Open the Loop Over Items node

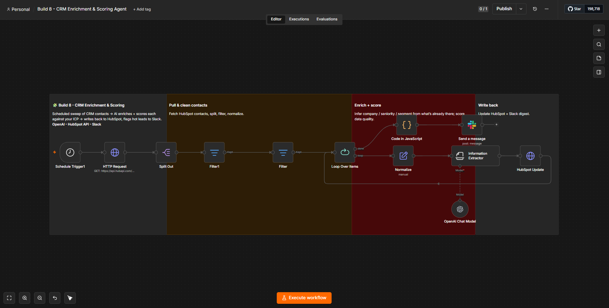pyautogui.click(x=345, y=152)
